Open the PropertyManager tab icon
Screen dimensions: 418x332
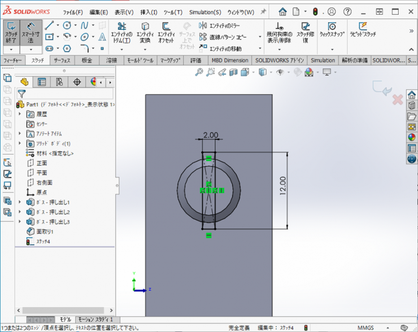pos(41,82)
